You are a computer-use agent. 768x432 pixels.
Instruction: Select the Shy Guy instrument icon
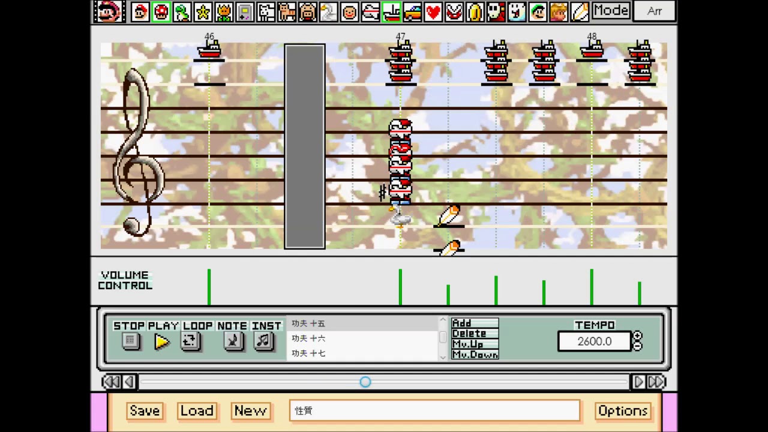point(496,11)
